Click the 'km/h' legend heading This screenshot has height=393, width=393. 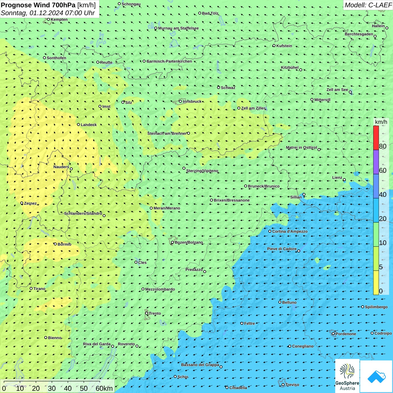381,122
